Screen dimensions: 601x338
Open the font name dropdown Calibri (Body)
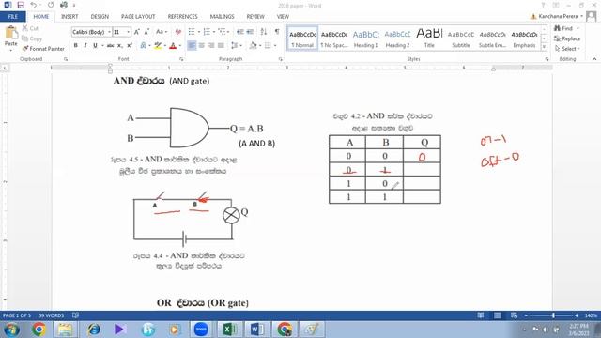(x=109, y=32)
